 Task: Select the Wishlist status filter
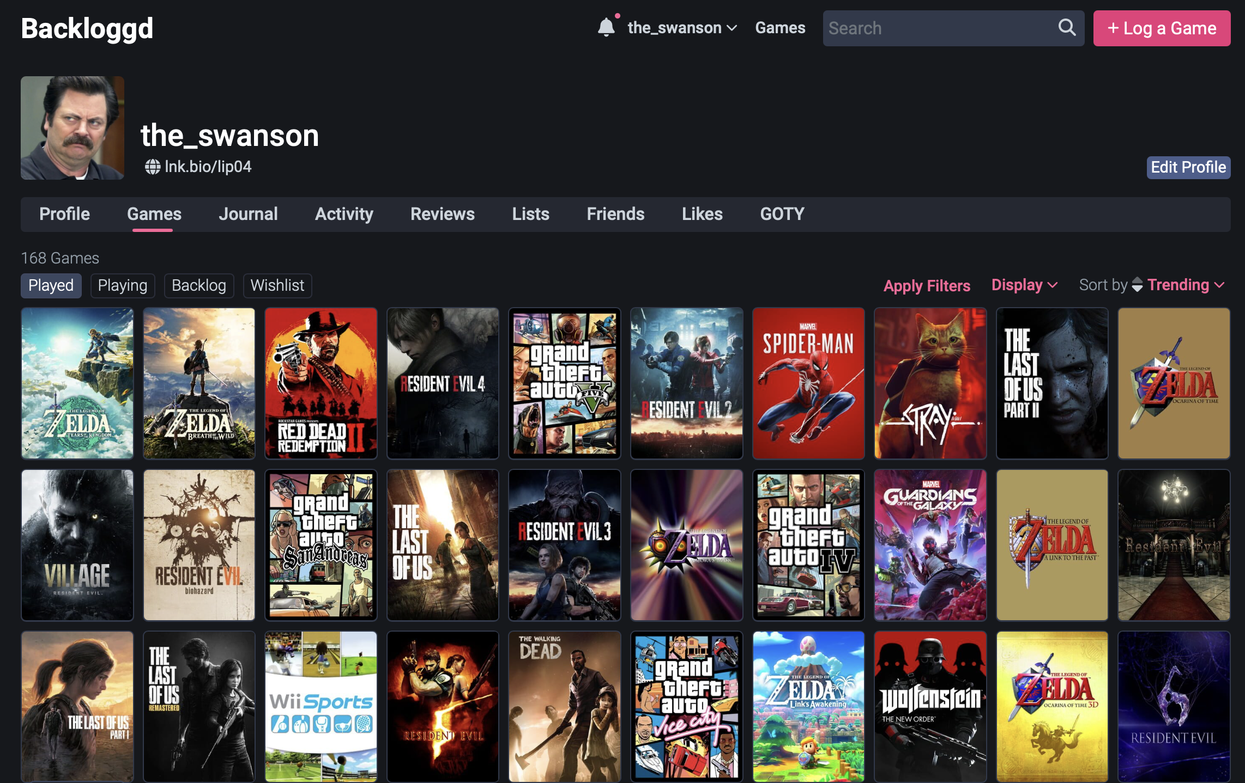[x=277, y=285]
